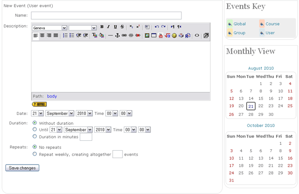Open Date year 2010 dropdown
Image resolution: width=299 pixels, height=194 pixels.
pos(84,113)
